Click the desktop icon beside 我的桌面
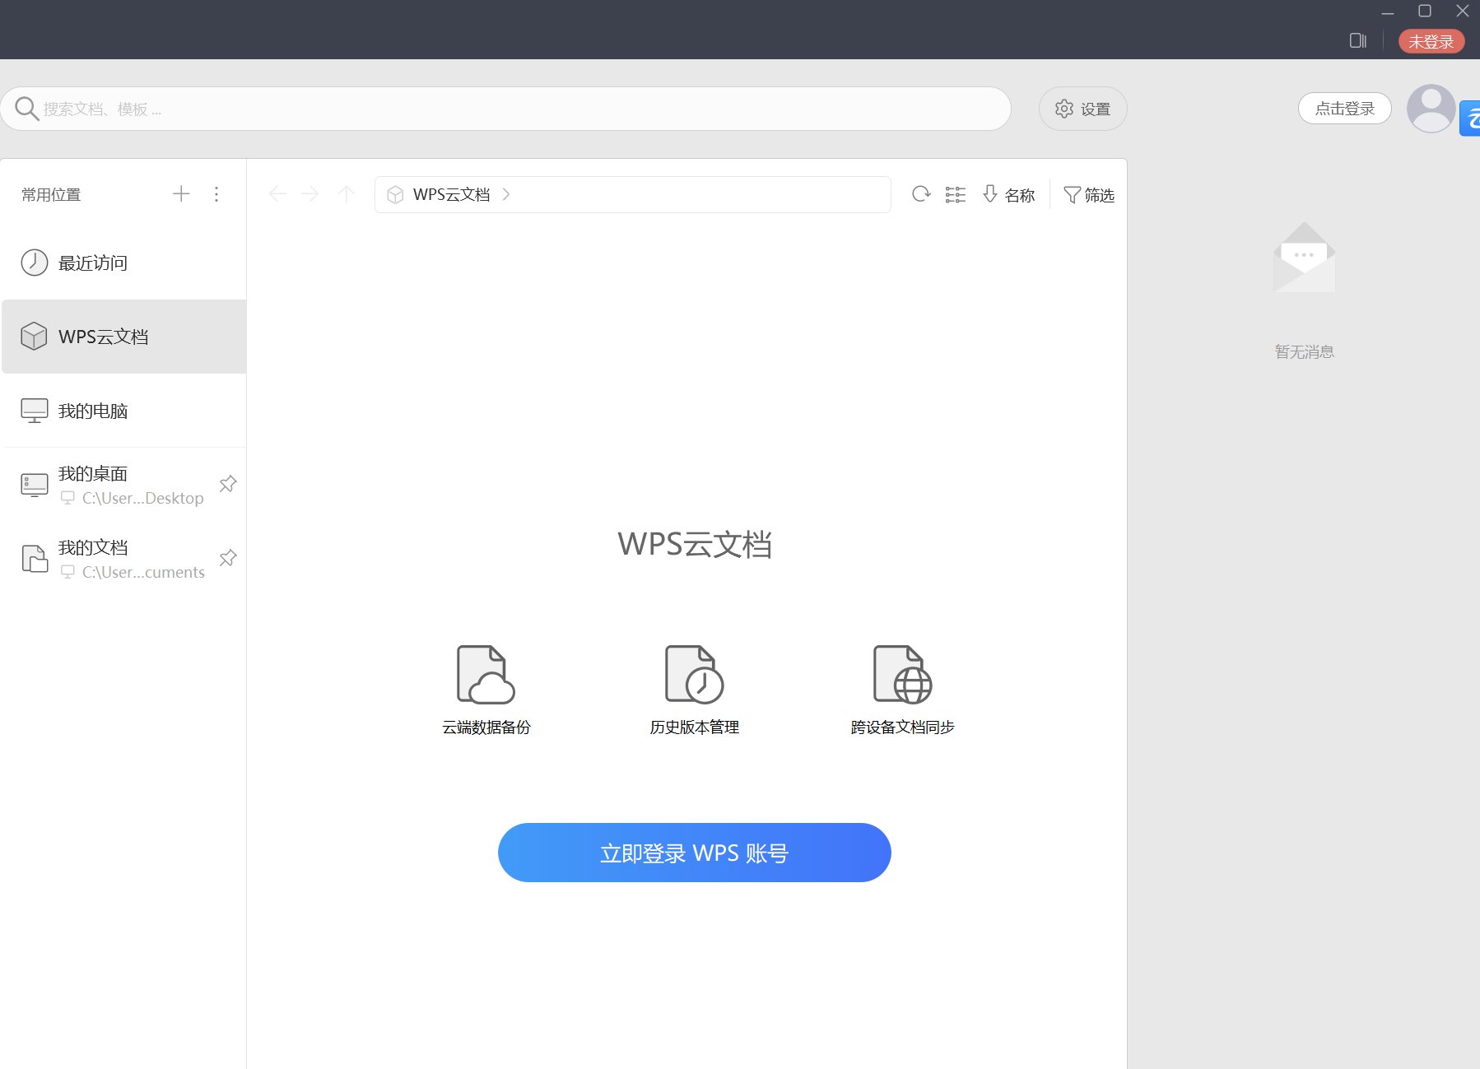This screenshot has height=1069, width=1480. click(34, 485)
